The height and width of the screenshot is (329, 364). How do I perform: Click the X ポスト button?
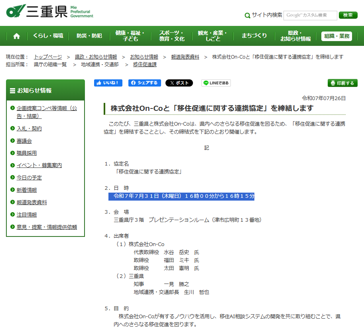(x=179, y=83)
